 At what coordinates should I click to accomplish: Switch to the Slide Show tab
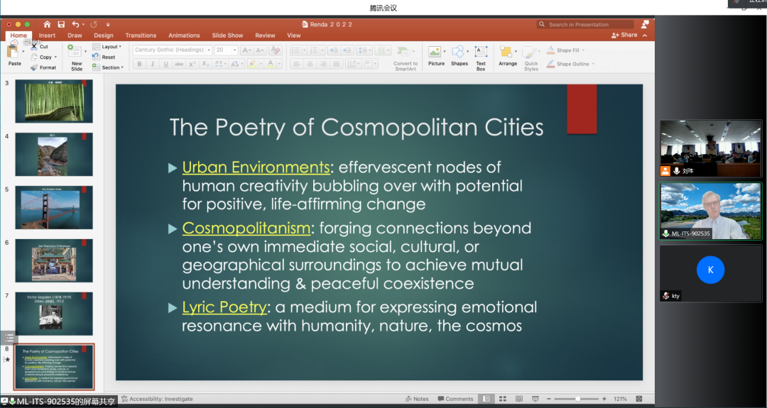click(x=227, y=35)
